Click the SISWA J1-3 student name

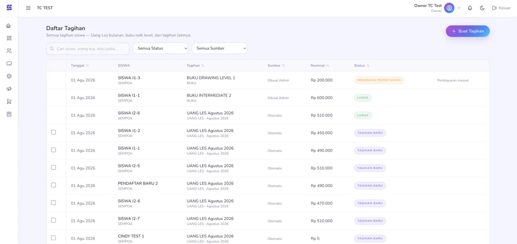(x=129, y=78)
